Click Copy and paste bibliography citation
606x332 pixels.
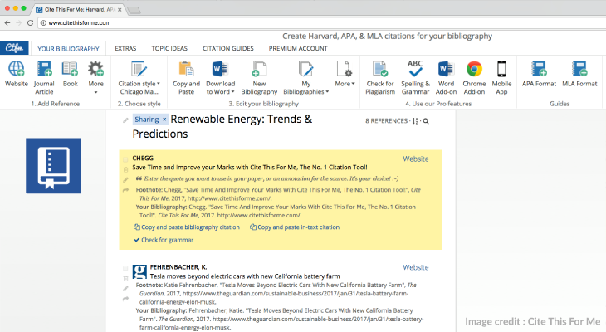187,227
